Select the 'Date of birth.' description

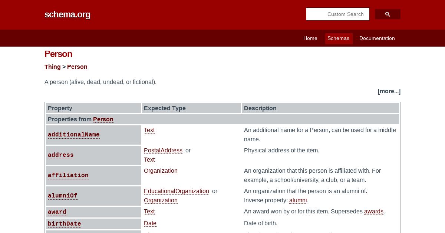tap(261, 223)
